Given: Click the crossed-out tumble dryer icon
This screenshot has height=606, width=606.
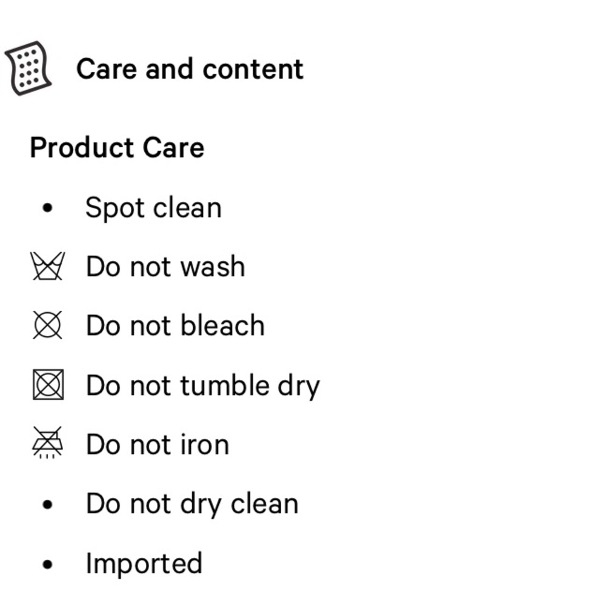Looking at the screenshot, I should pos(48,385).
